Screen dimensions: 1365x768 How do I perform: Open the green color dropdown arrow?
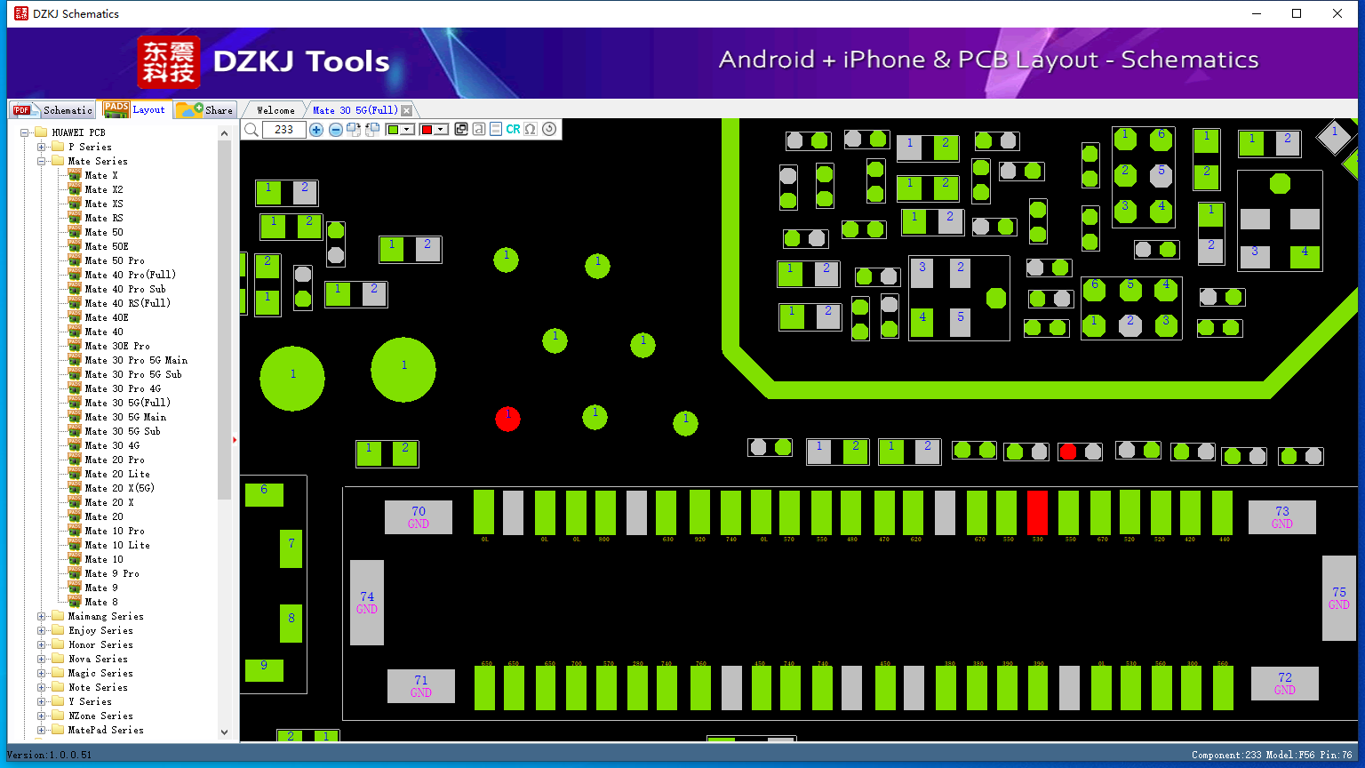[x=407, y=130]
